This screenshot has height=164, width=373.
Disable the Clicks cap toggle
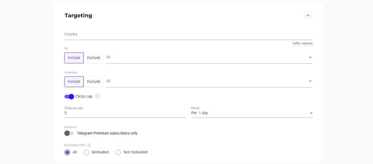click(x=69, y=97)
